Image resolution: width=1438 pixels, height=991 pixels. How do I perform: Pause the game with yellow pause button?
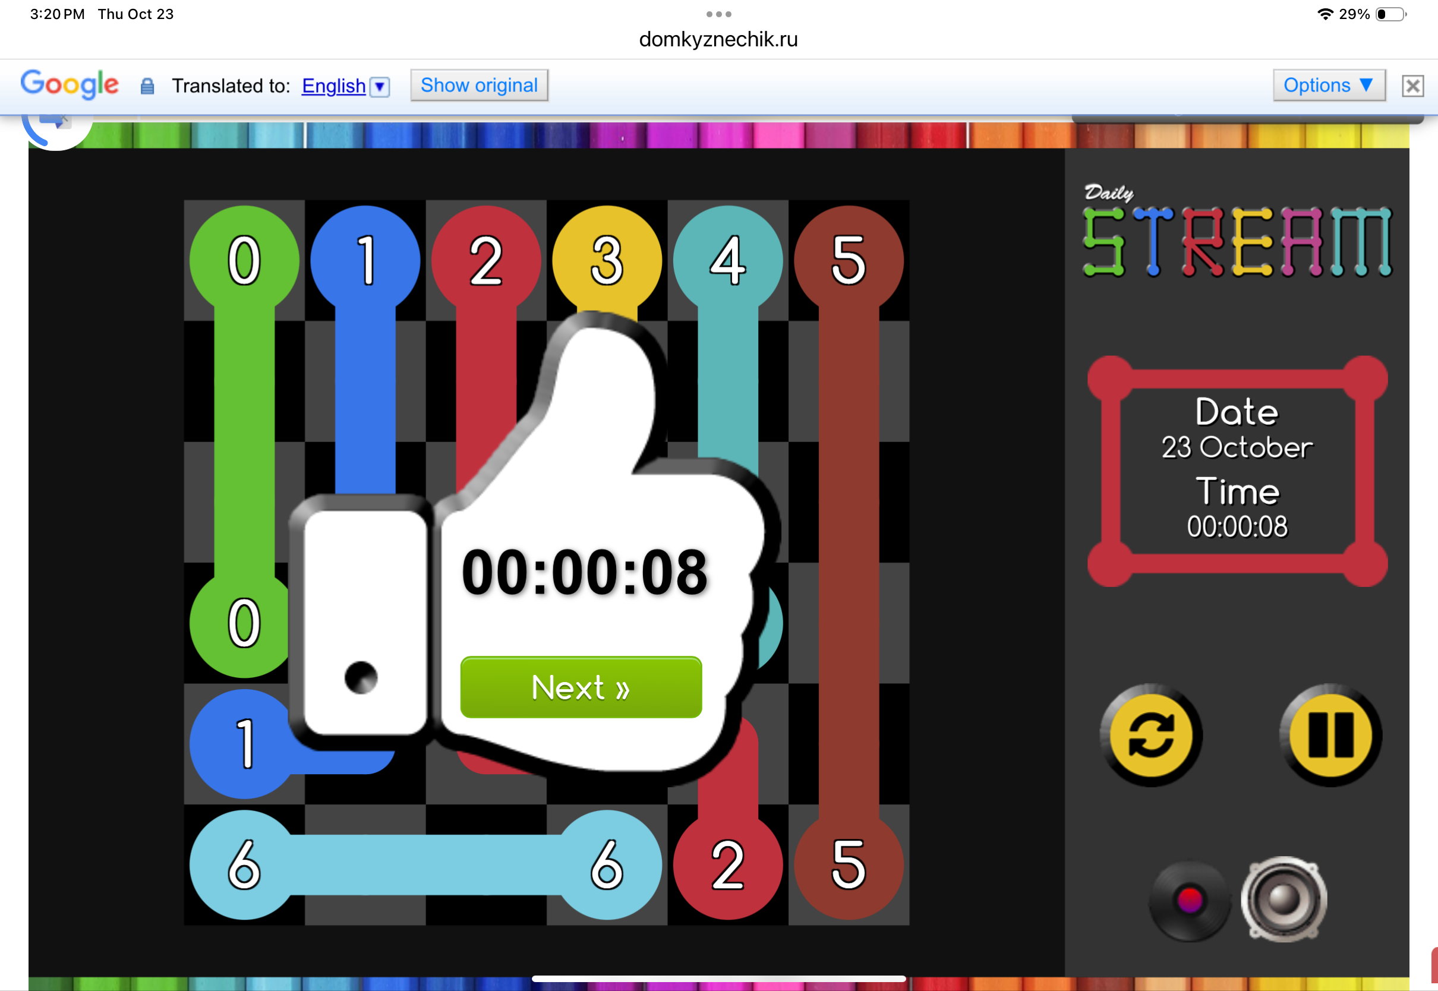click(1330, 735)
